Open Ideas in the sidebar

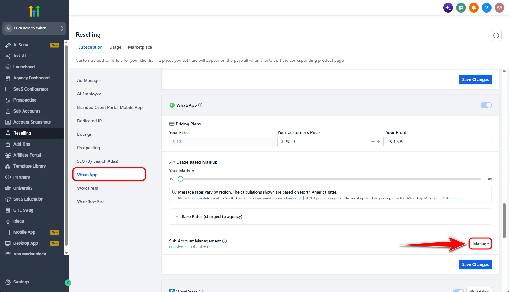click(32, 221)
